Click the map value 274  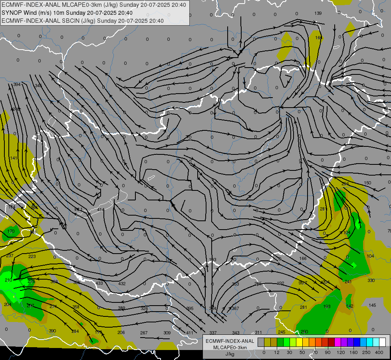[53, 306]
